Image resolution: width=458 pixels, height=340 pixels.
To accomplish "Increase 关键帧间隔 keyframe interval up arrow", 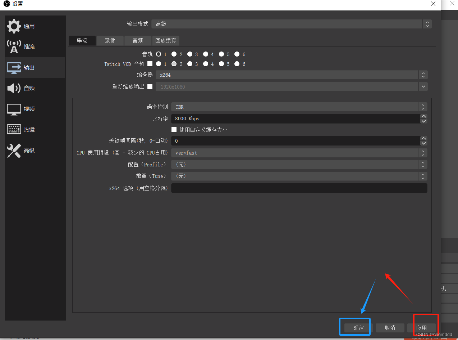I will [424, 139].
